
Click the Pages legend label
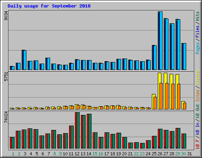coord(198,48)
